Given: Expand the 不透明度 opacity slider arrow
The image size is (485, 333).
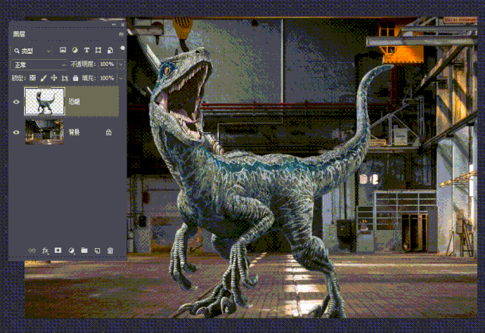Looking at the screenshot, I should (119, 64).
